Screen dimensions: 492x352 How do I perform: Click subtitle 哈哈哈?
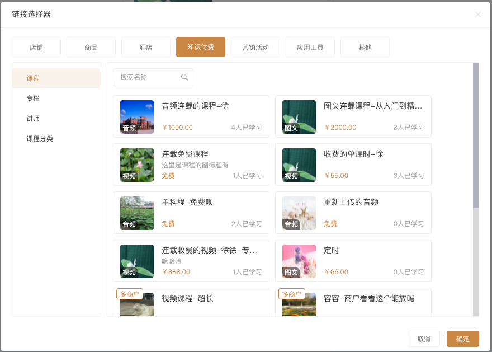[x=172, y=261]
